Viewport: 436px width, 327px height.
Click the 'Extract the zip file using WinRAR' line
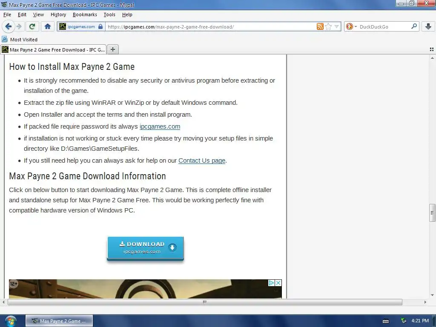(131, 103)
